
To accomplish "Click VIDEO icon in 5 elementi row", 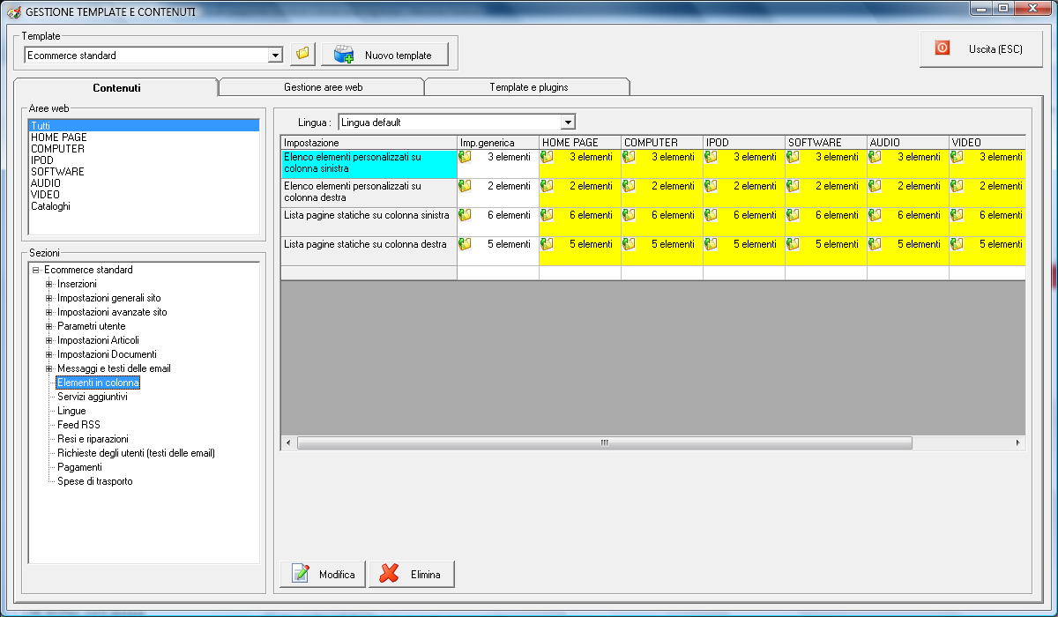I will pos(957,244).
